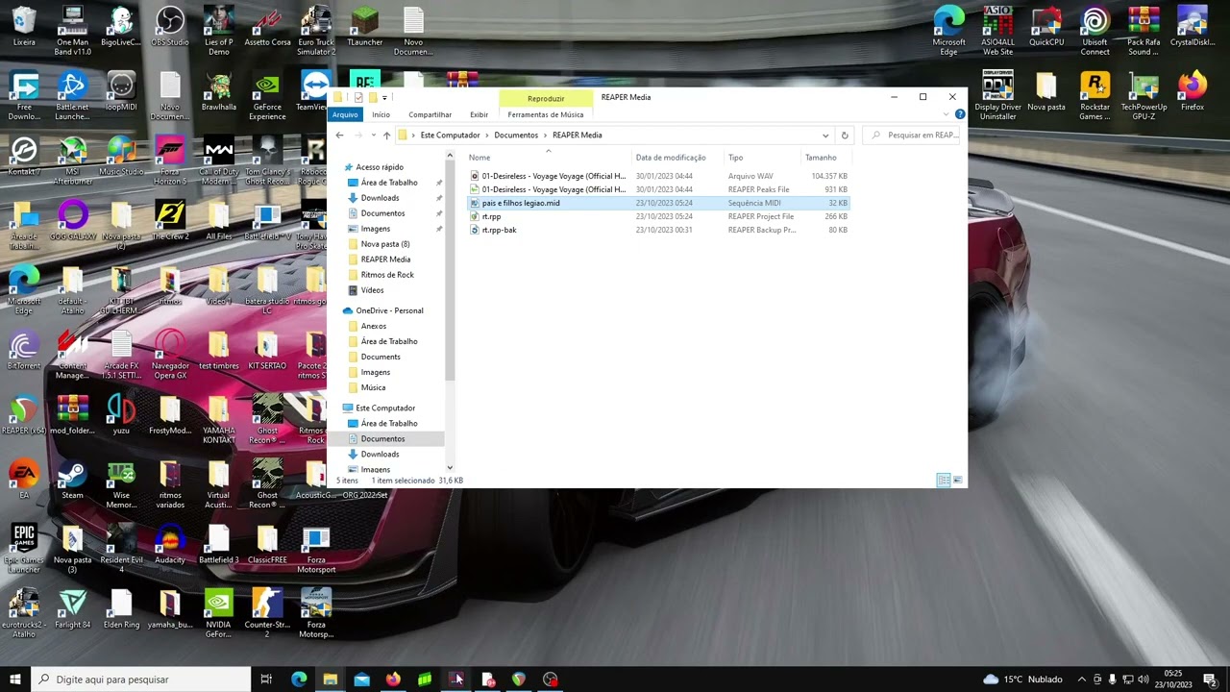Sort files by Tamanho column

tap(821, 158)
